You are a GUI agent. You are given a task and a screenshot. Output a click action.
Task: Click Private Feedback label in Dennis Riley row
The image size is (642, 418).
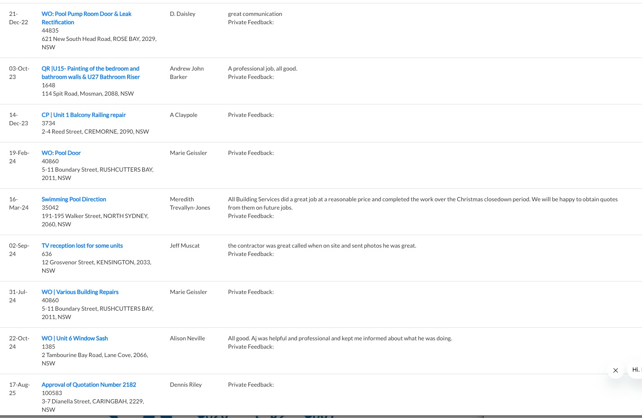coord(251,385)
